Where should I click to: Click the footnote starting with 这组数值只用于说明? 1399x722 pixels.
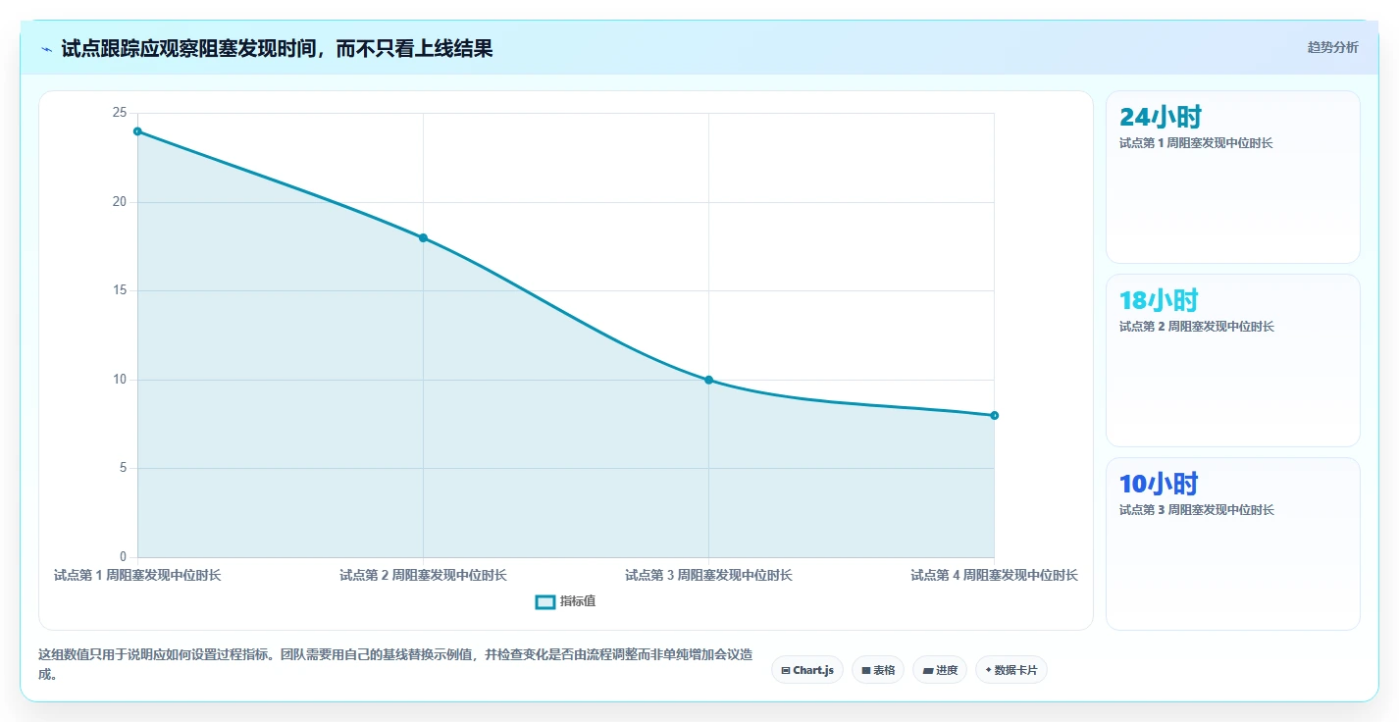pos(396,664)
